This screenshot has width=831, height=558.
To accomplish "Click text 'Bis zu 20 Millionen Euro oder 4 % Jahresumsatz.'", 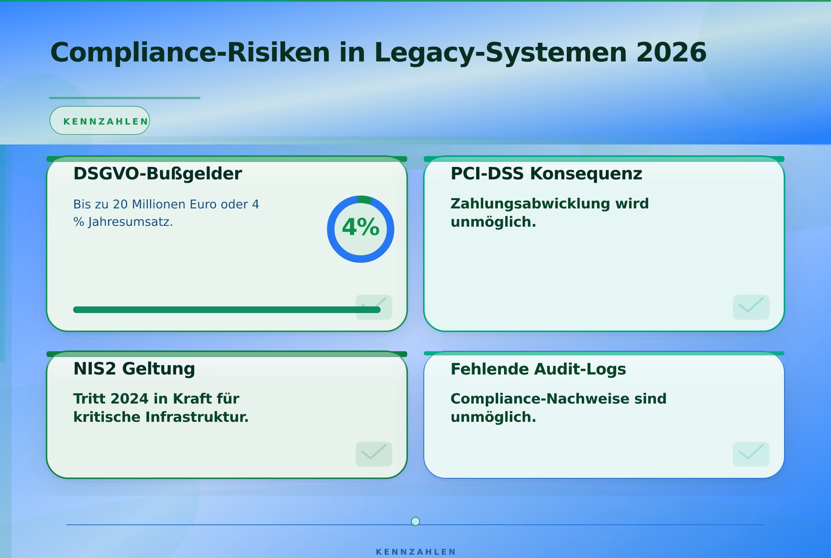I will (166, 213).
